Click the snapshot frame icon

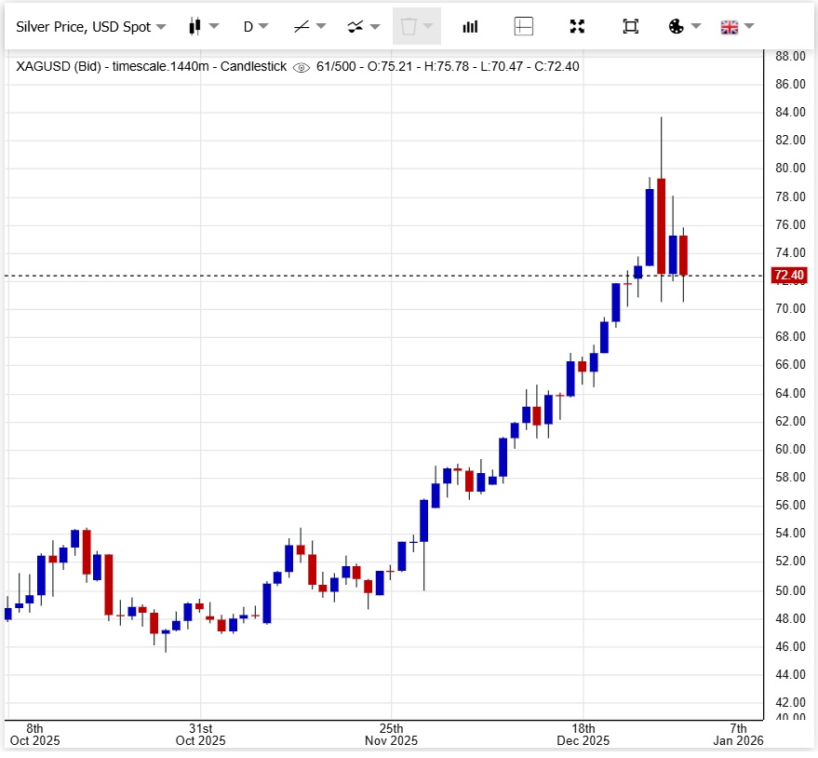[x=630, y=26]
